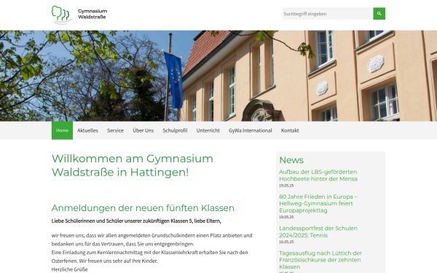Image resolution: width=437 pixels, height=273 pixels.
Task: Open the Schulprofil menu
Action: coord(175,130)
